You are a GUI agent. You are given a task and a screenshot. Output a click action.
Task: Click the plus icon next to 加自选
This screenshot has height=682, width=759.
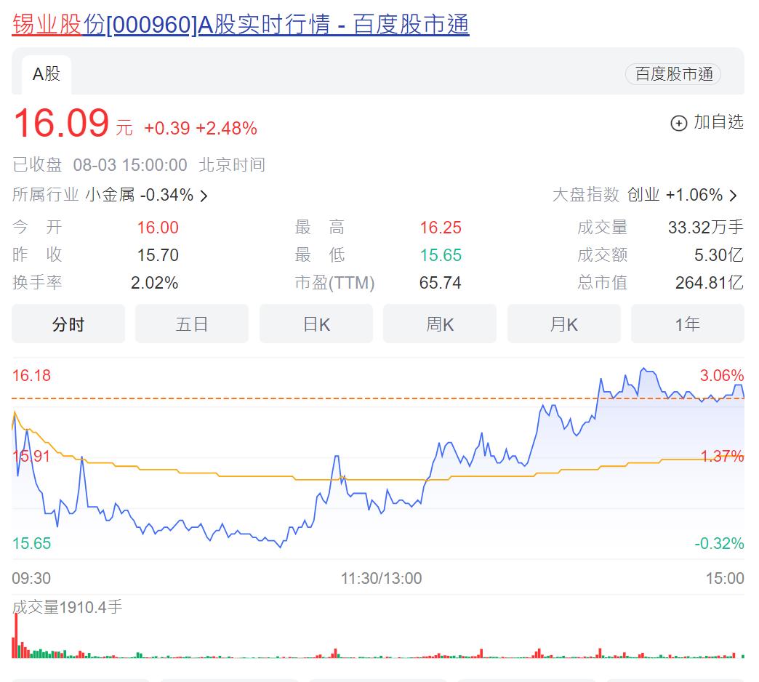(678, 123)
